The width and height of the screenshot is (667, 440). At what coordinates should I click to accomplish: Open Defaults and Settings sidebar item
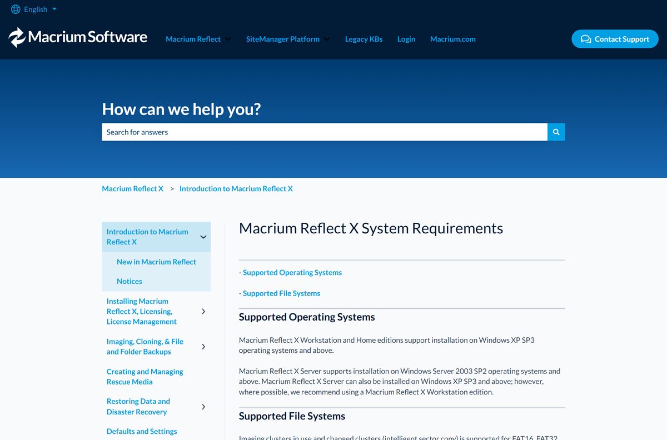pyautogui.click(x=142, y=431)
